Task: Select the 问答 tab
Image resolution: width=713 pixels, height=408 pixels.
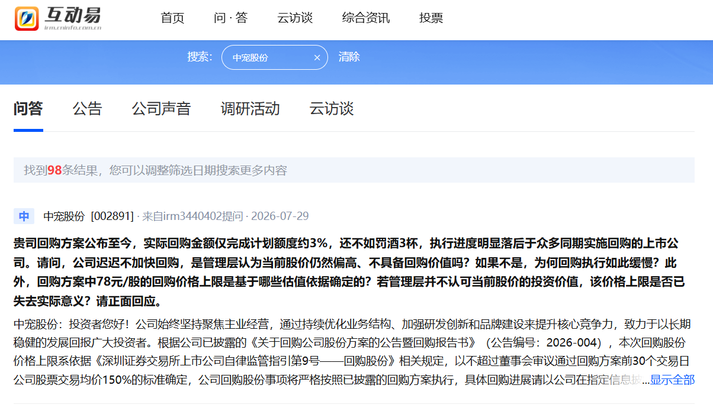Action: point(28,109)
